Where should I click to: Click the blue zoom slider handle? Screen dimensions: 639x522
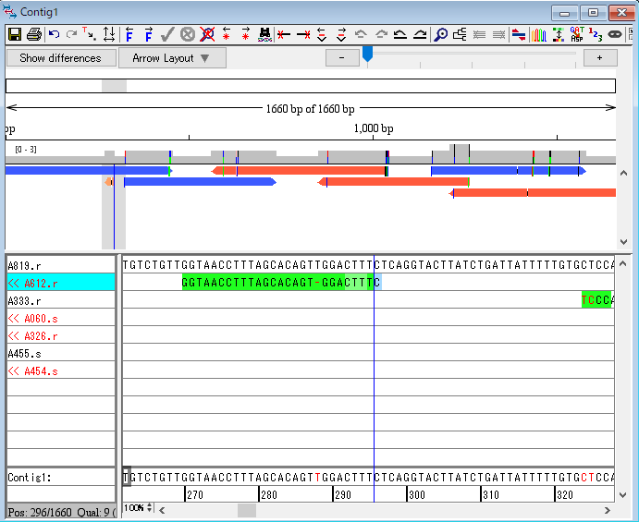[368, 54]
